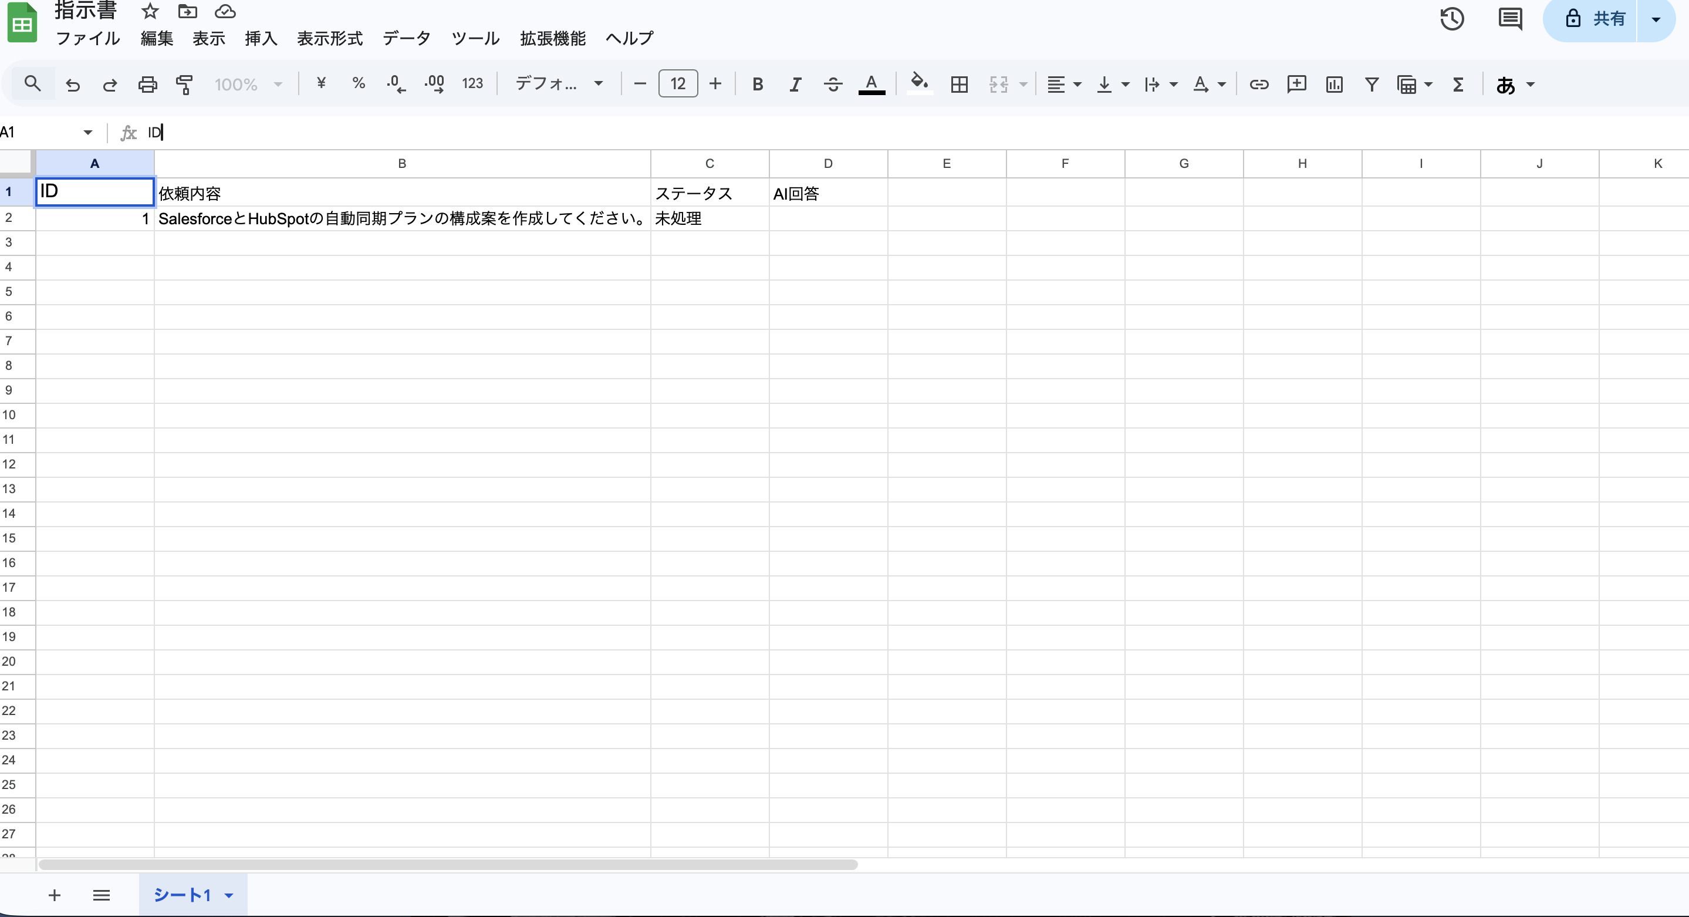Open the insert link tool
Viewport: 1689px width, 917px height.
point(1258,84)
